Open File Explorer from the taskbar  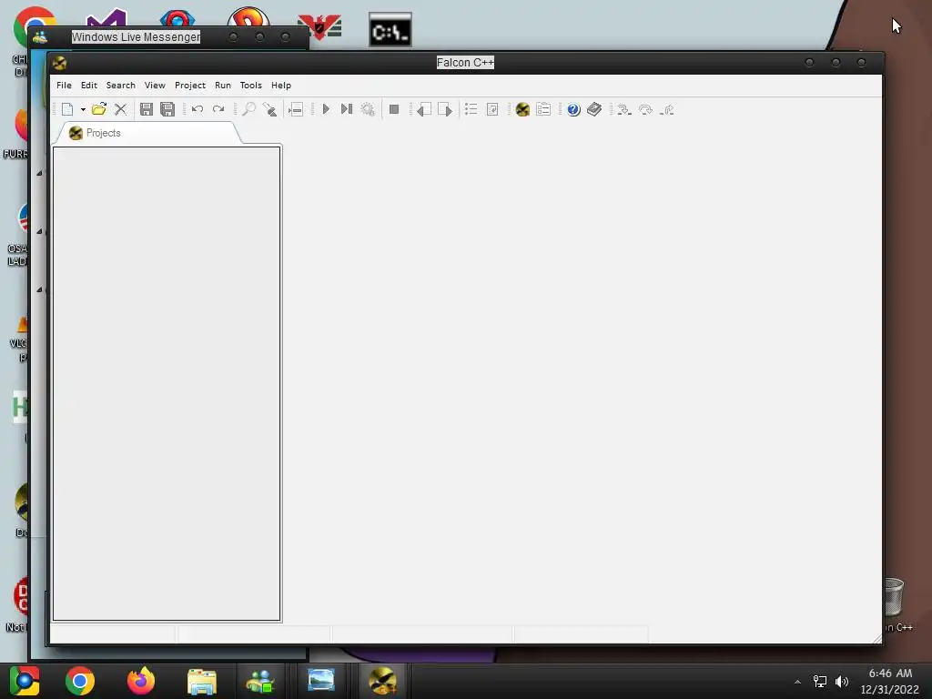tap(202, 681)
